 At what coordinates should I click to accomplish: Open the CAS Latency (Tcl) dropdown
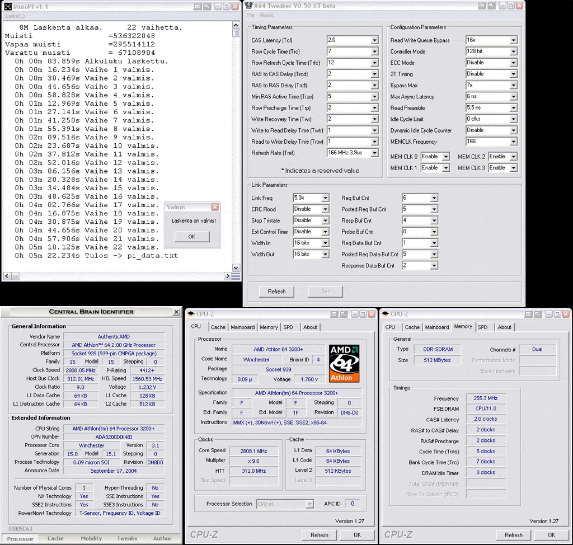tap(374, 40)
